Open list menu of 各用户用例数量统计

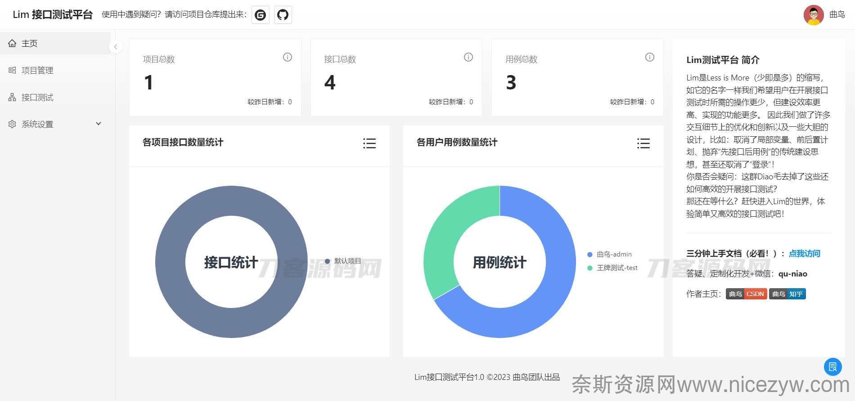pyautogui.click(x=643, y=143)
